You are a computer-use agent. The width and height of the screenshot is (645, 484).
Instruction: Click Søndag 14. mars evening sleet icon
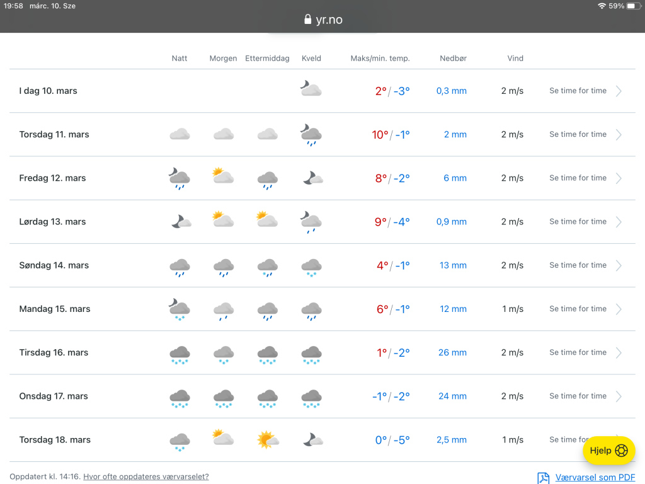pos(311,267)
